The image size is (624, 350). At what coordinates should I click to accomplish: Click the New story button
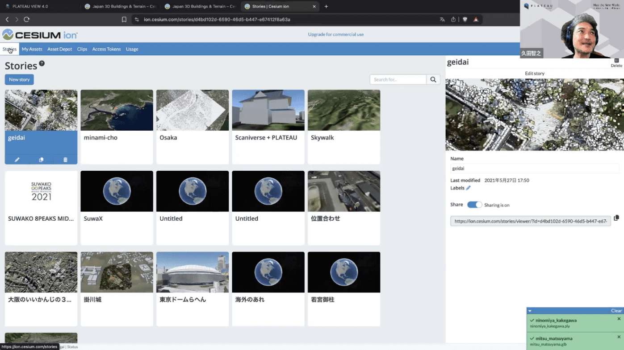19,79
